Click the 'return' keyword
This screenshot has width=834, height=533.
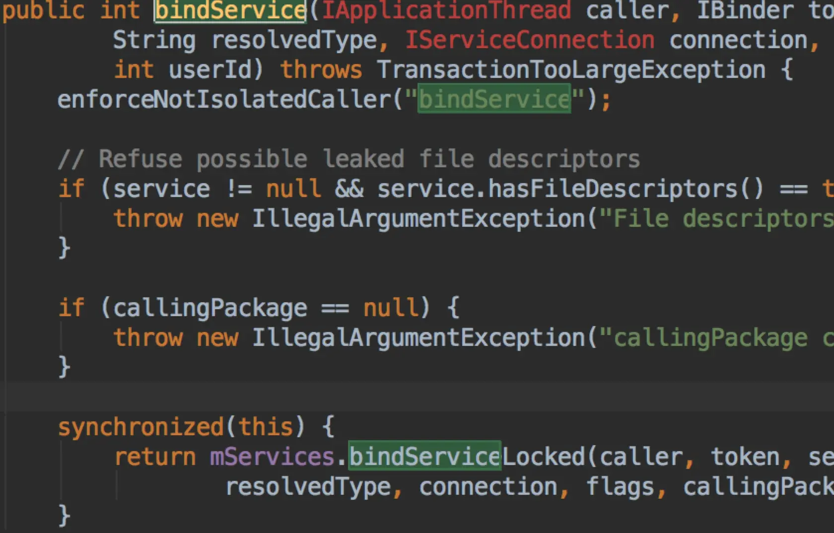(x=155, y=457)
